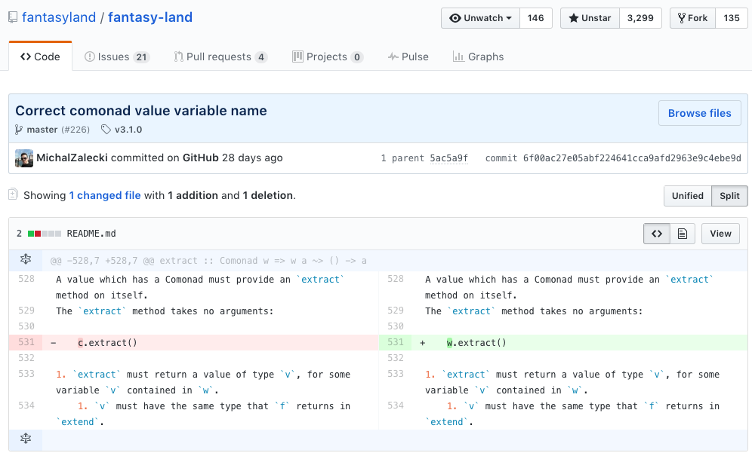
Task: Click the Browse files button
Action: click(700, 114)
